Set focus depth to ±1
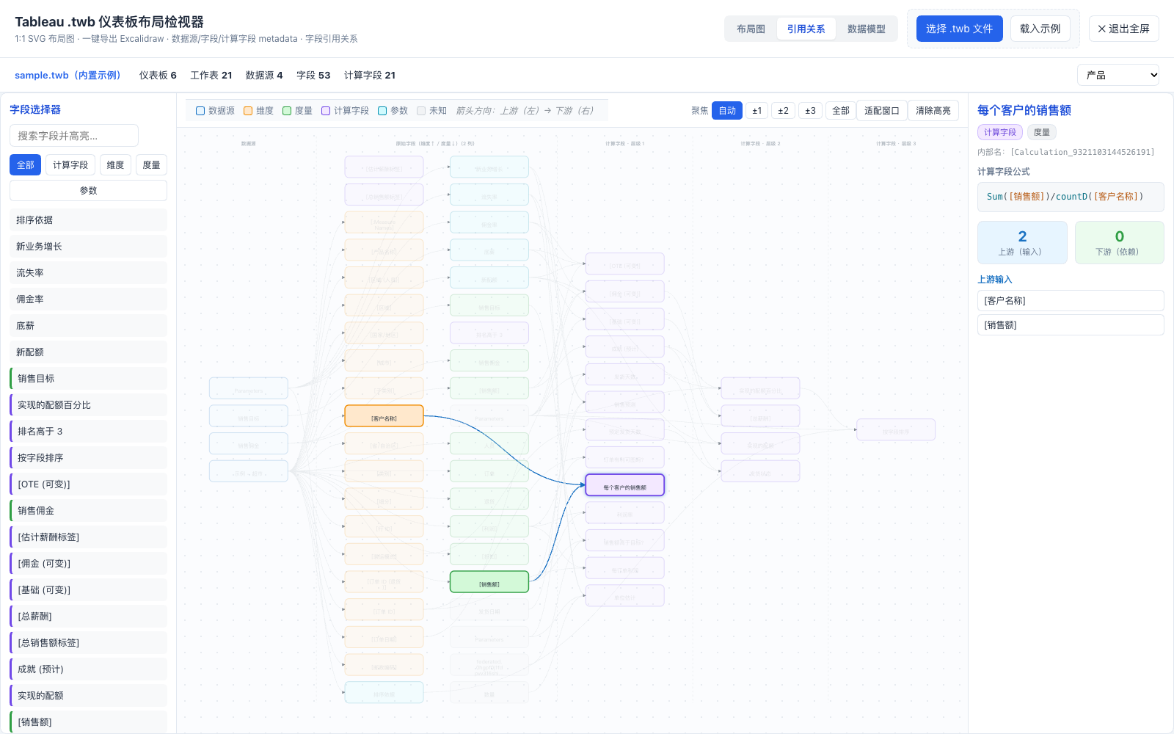 tap(756, 111)
